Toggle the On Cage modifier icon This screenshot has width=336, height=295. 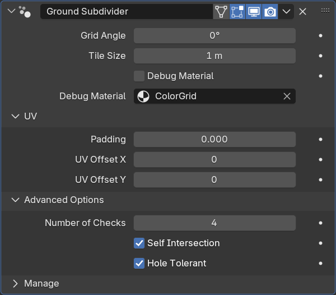[x=221, y=12]
